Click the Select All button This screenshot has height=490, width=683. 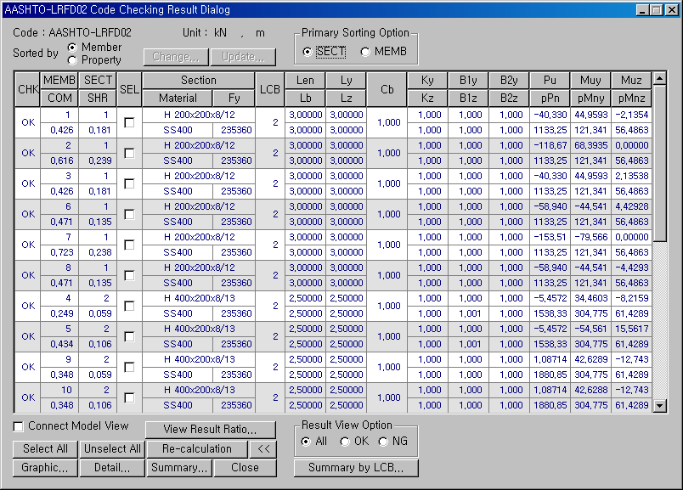(45, 448)
